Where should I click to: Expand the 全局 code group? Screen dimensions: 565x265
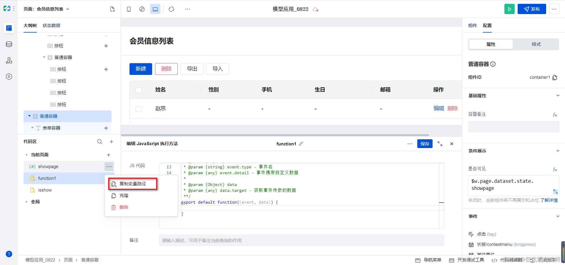click(26, 202)
